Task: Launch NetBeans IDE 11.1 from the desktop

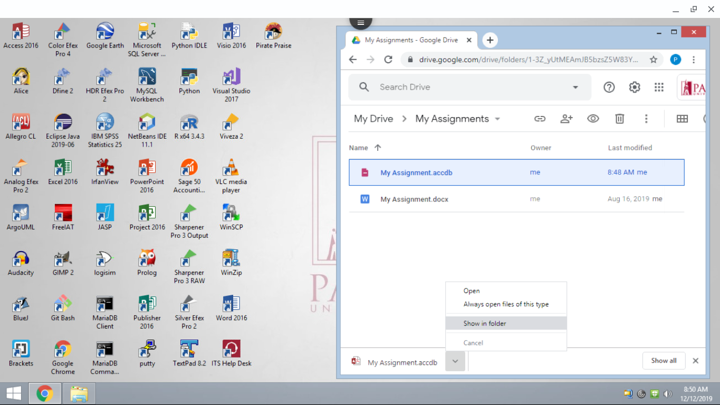Action: click(x=147, y=130)
